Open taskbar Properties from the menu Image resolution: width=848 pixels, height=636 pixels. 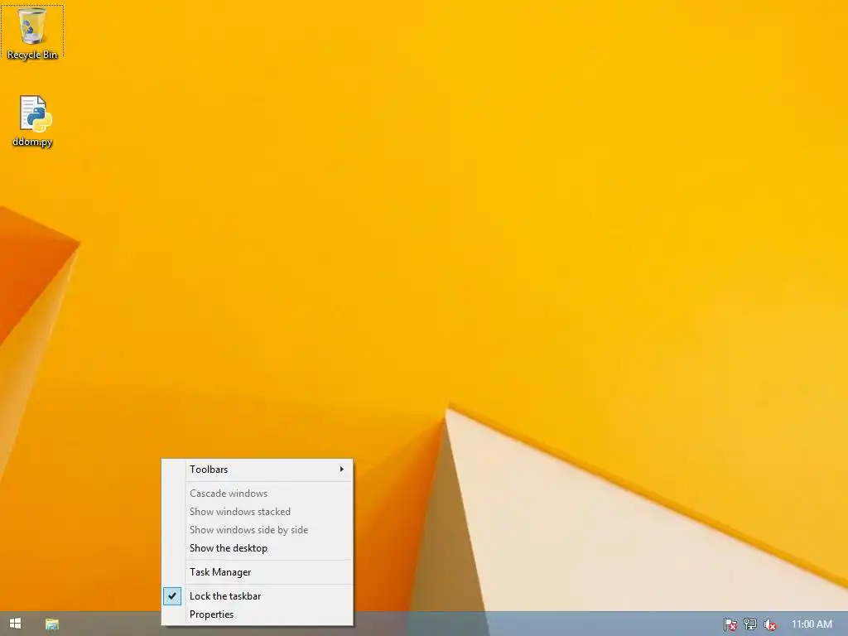tap(258, 614)
